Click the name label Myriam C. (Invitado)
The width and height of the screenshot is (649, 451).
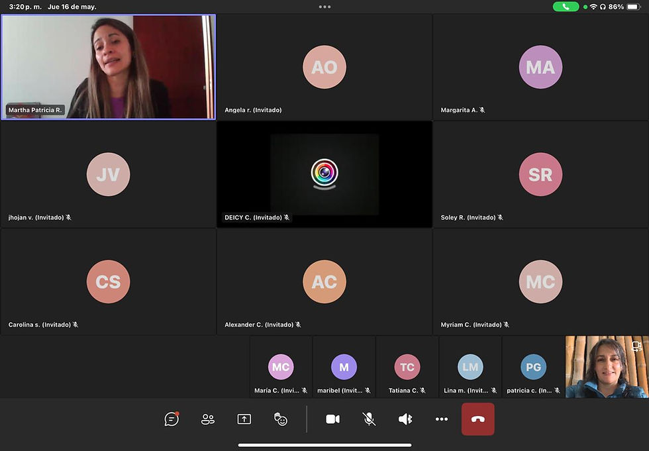(472, 325)
